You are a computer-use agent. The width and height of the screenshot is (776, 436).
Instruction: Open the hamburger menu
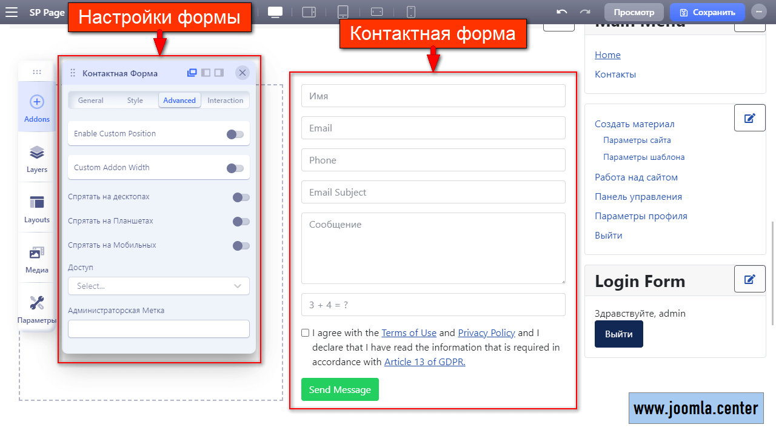[x=11, y=12]
